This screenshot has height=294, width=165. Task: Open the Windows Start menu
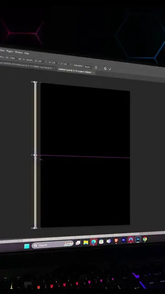(27, 246)
